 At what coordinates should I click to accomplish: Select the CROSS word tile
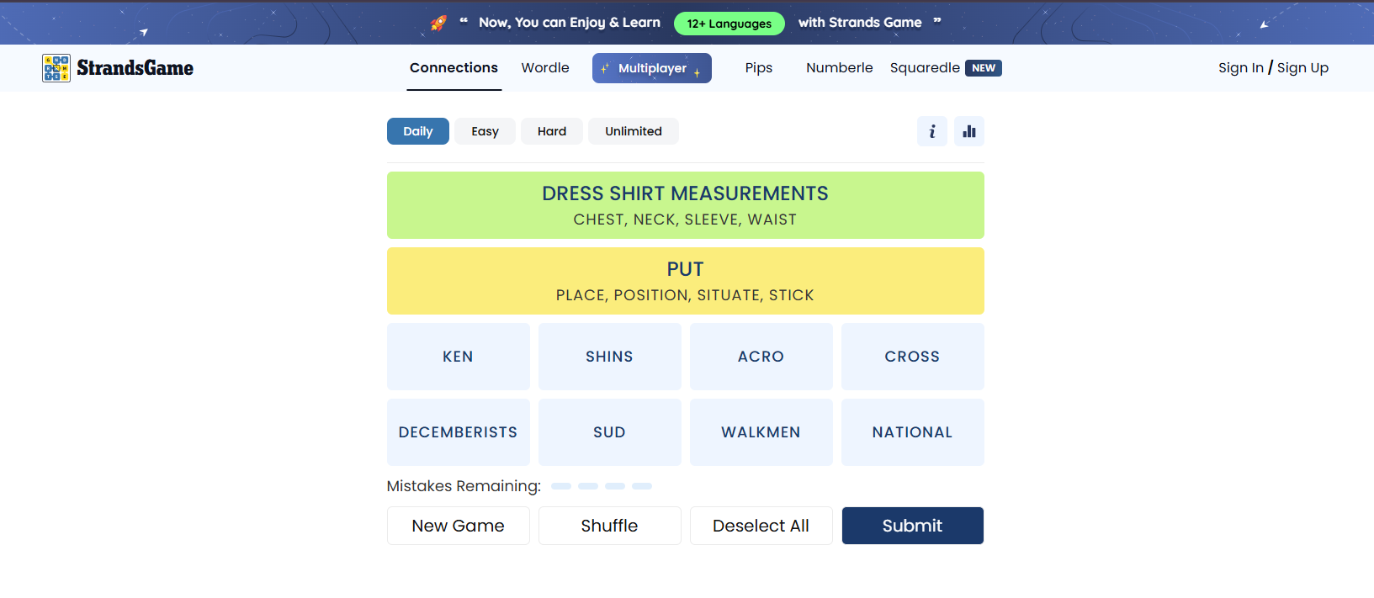(913, 357)
